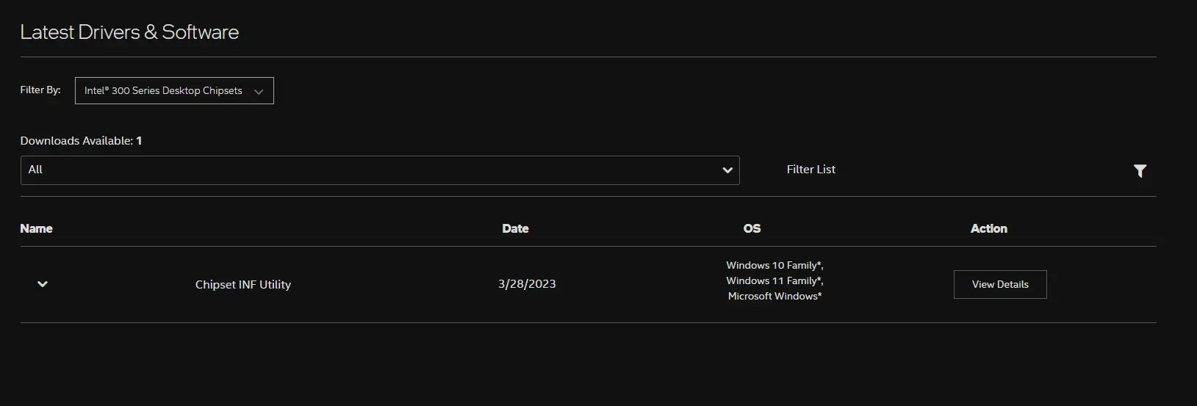The height and width of the screenshot is (406, 1197).
Task: Click the Microsoft Windows OS entry
Action: 774,296
